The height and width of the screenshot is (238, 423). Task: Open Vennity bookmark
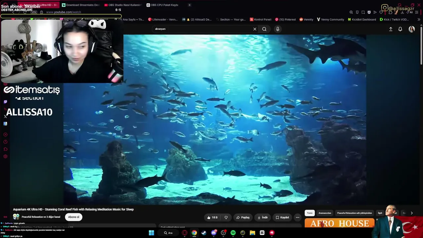(x=306, y=20)
